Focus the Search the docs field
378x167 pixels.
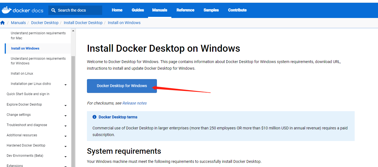(78, 10)
